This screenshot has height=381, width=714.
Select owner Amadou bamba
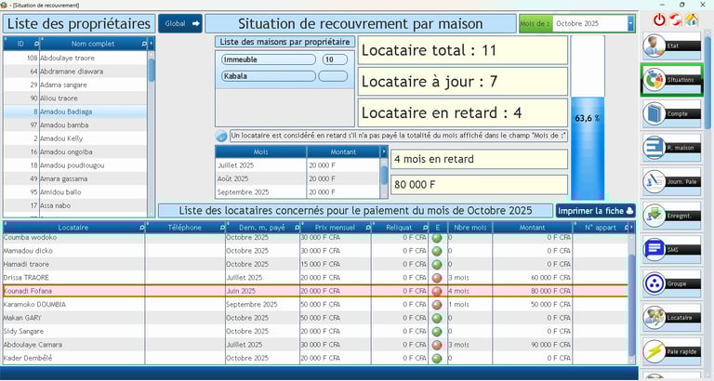point(75,125)
